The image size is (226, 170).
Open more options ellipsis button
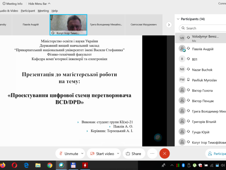click(x=152, y=154)
